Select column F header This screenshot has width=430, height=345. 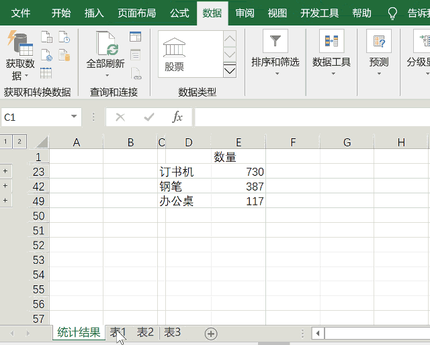[293, 142]
